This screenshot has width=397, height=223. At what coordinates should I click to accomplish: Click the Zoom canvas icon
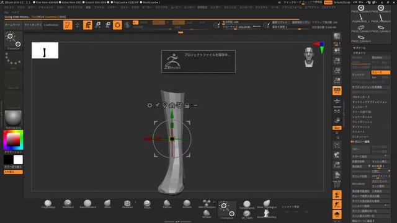pos(337,61)
